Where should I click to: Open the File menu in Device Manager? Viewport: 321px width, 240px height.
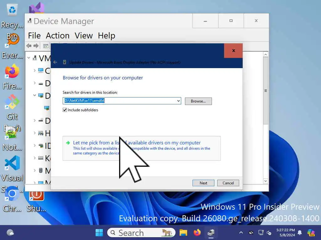[34, 36]
